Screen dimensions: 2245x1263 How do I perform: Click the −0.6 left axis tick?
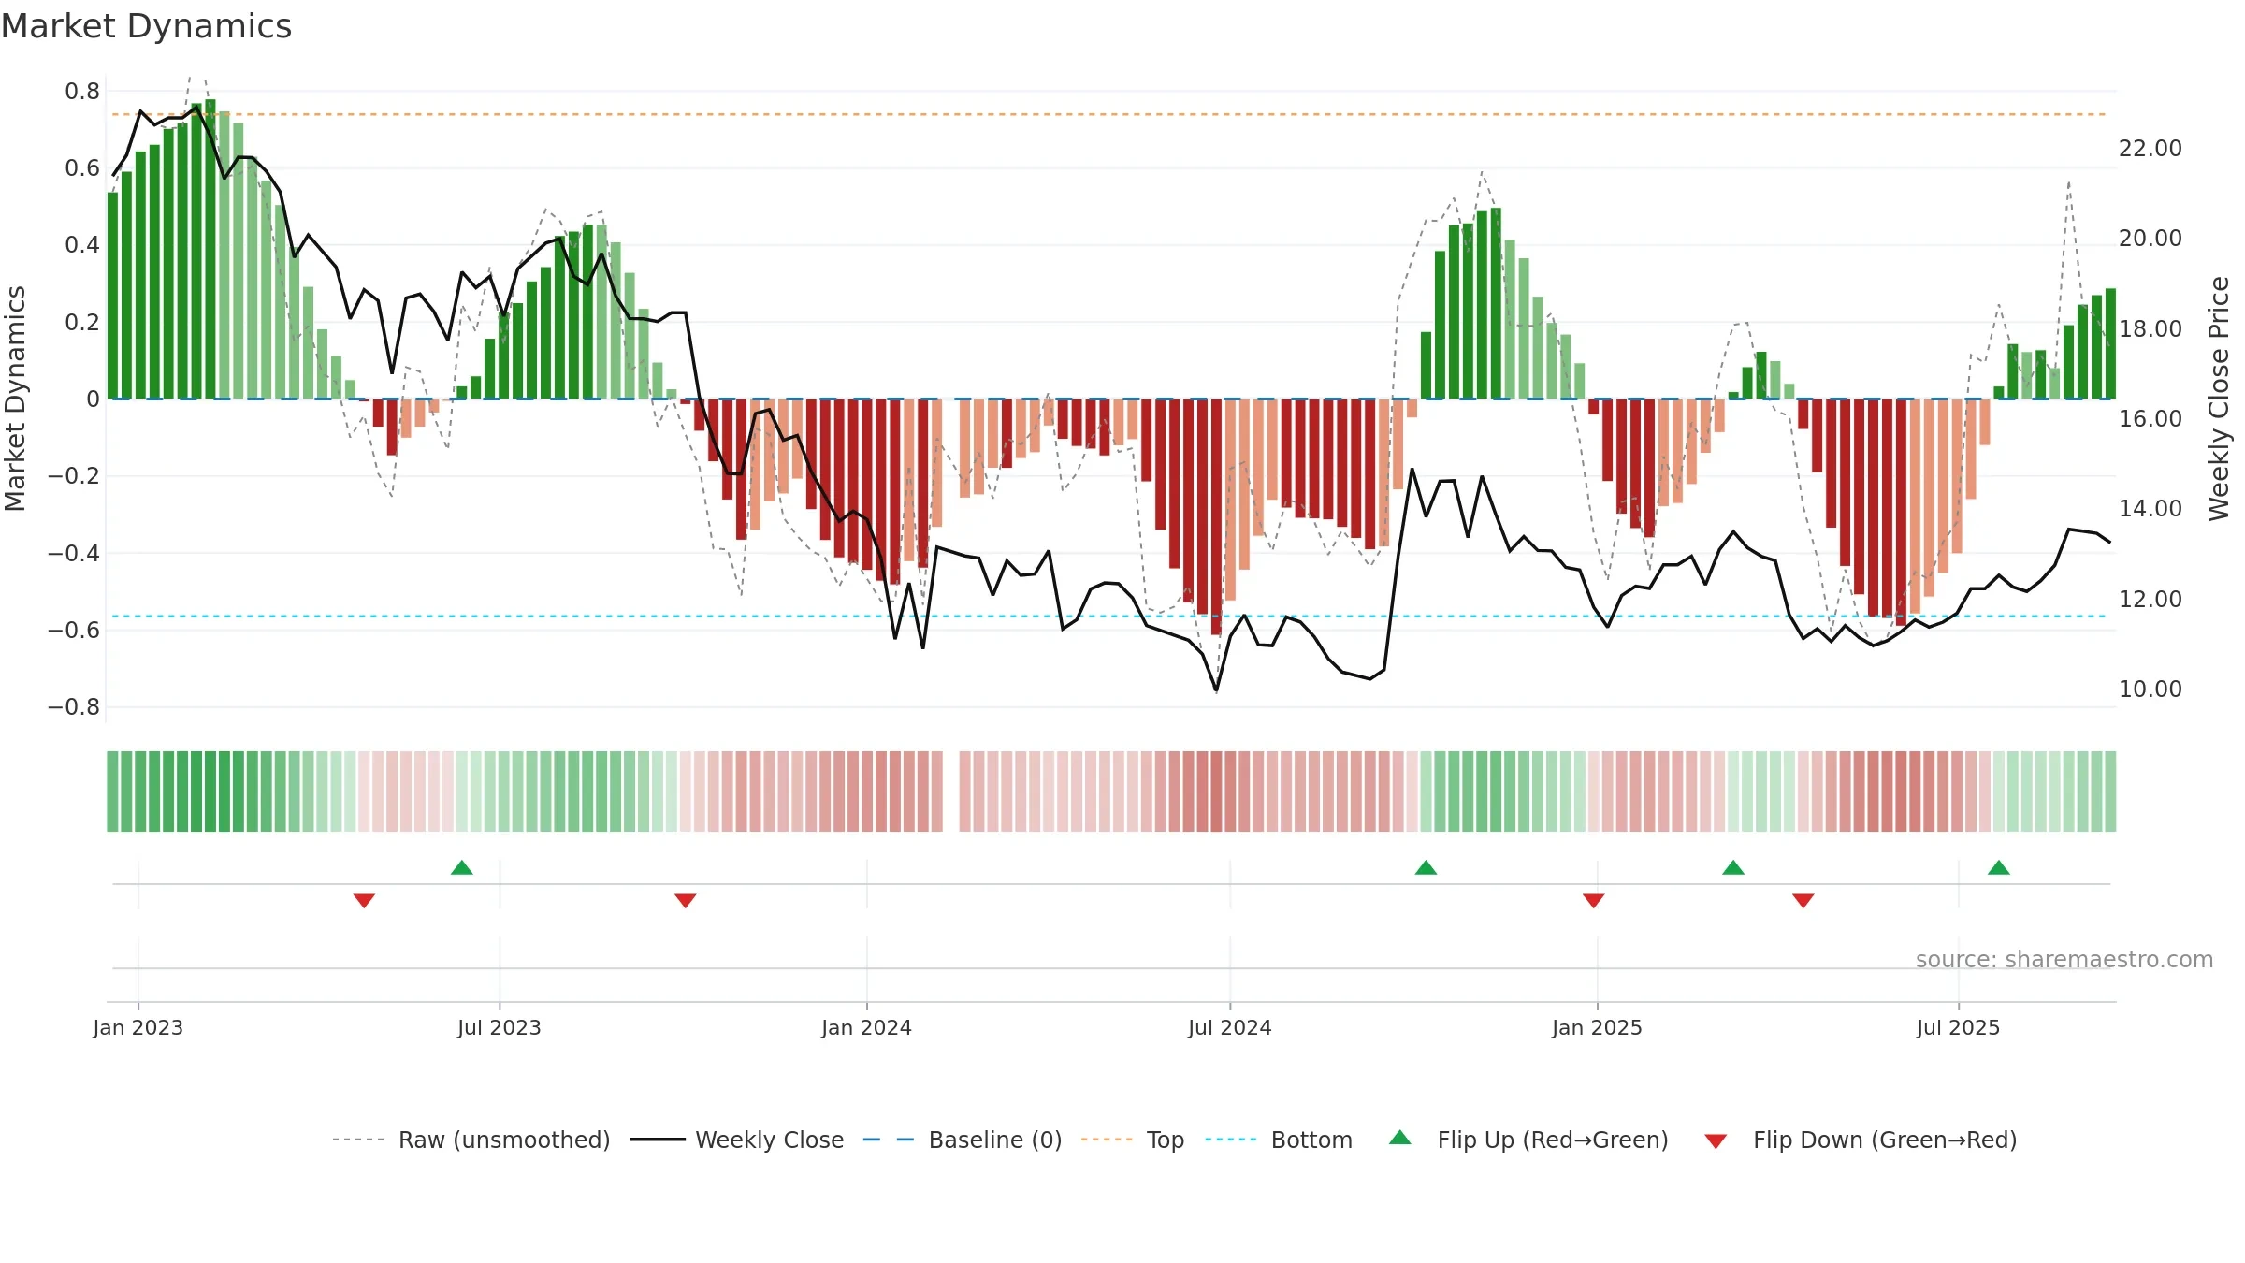coord(74,631)
